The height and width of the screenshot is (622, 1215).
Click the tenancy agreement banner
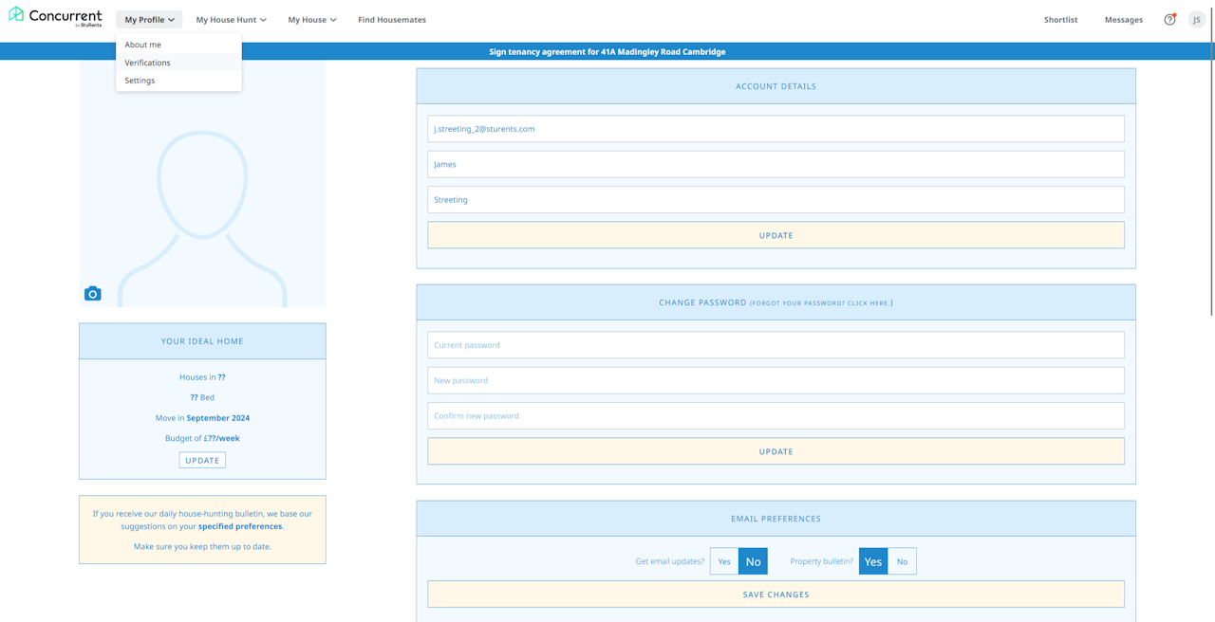607,52
